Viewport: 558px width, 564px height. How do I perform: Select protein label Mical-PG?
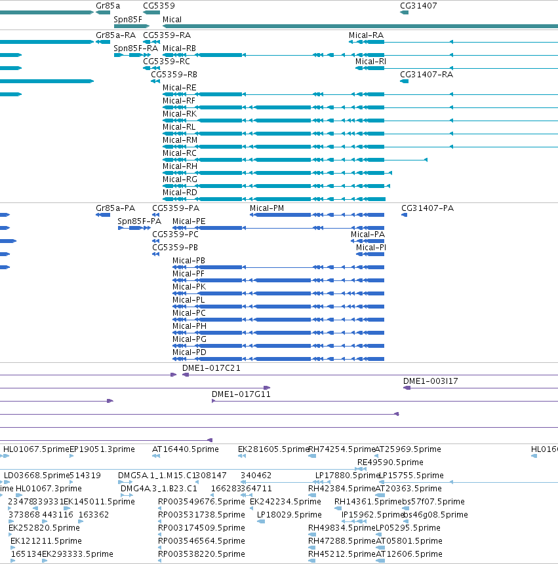[x=189, y=339]
